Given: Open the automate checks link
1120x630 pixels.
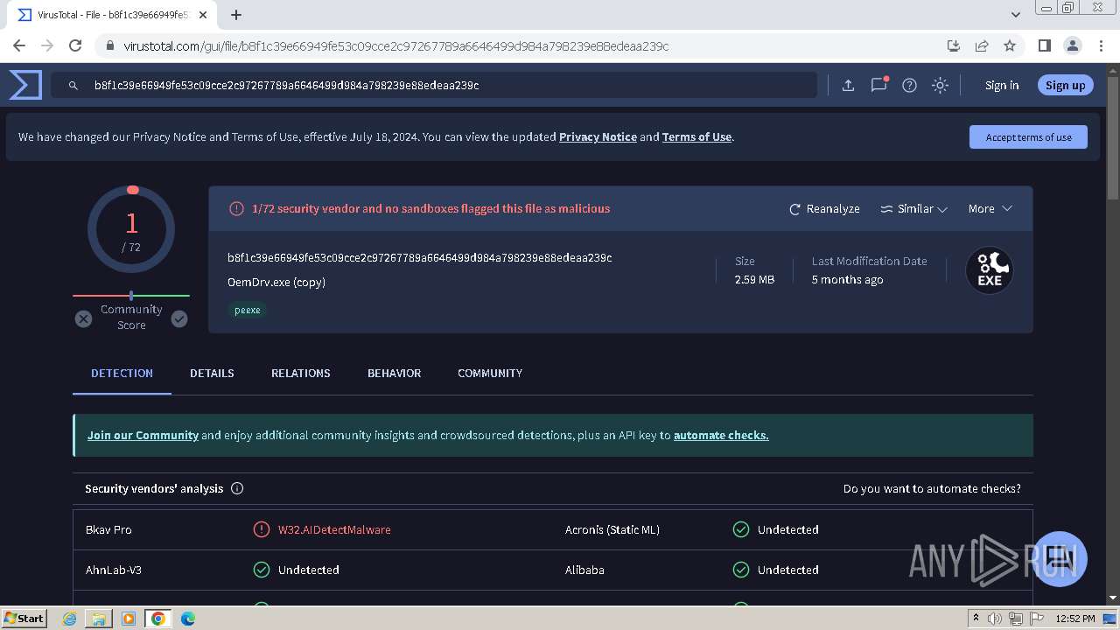Looking at the screenshot, I should pos(721,436).
